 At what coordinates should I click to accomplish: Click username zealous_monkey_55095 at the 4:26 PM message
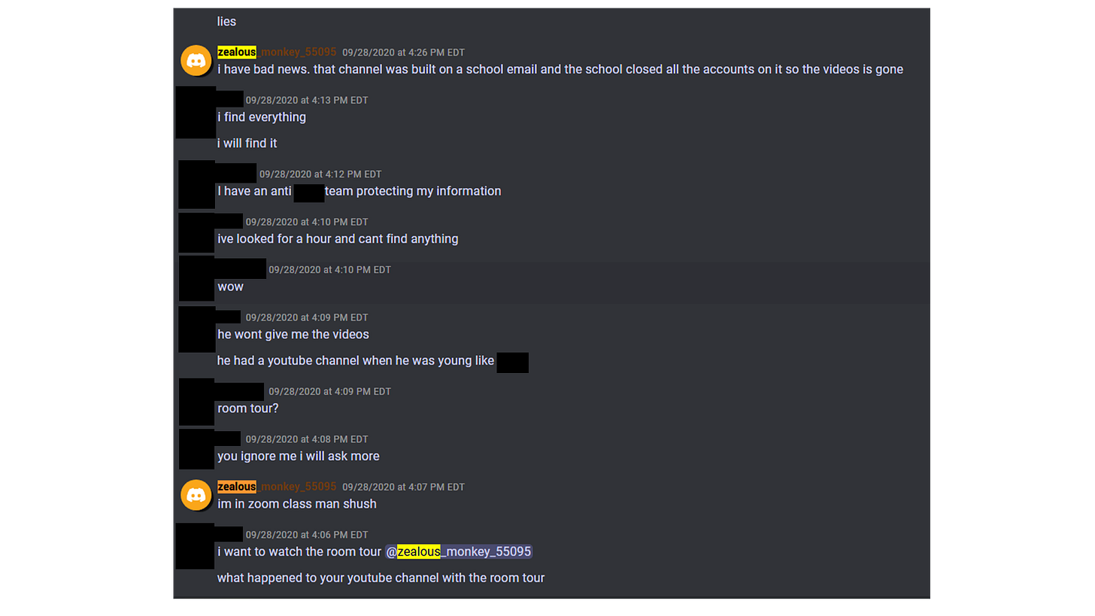277,52
